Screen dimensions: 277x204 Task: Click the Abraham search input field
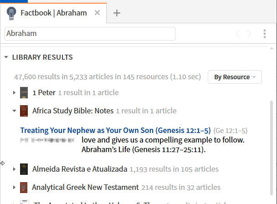tap(90, 34)
